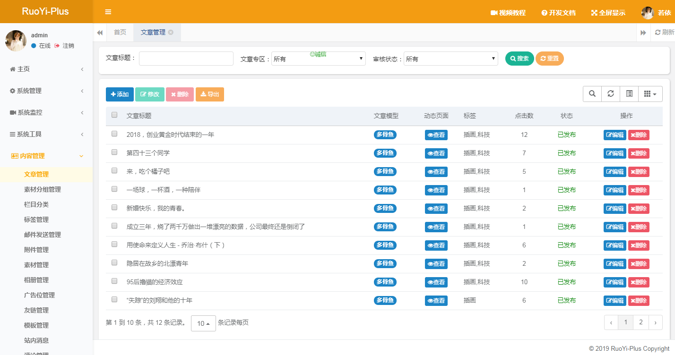Image resolution: width=675 pixels, height=355 pixels.
Task: Click the admin profile picture in sidebar
Action: 16,41
